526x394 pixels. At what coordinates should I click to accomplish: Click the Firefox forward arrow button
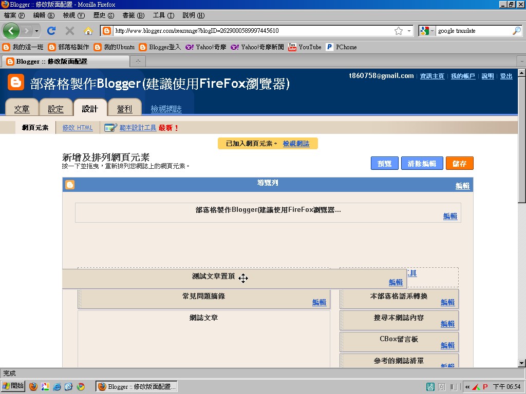click(27, 31)
